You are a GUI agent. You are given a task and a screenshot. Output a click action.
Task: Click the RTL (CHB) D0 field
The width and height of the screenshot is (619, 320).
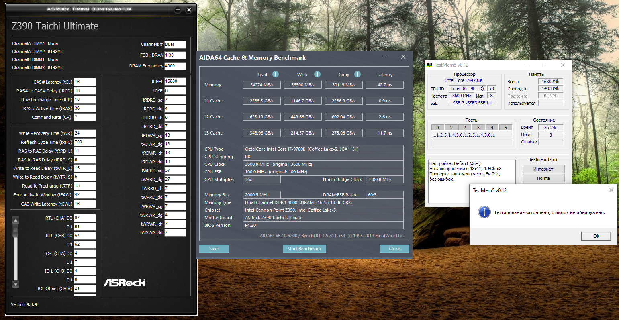(85, 236)
